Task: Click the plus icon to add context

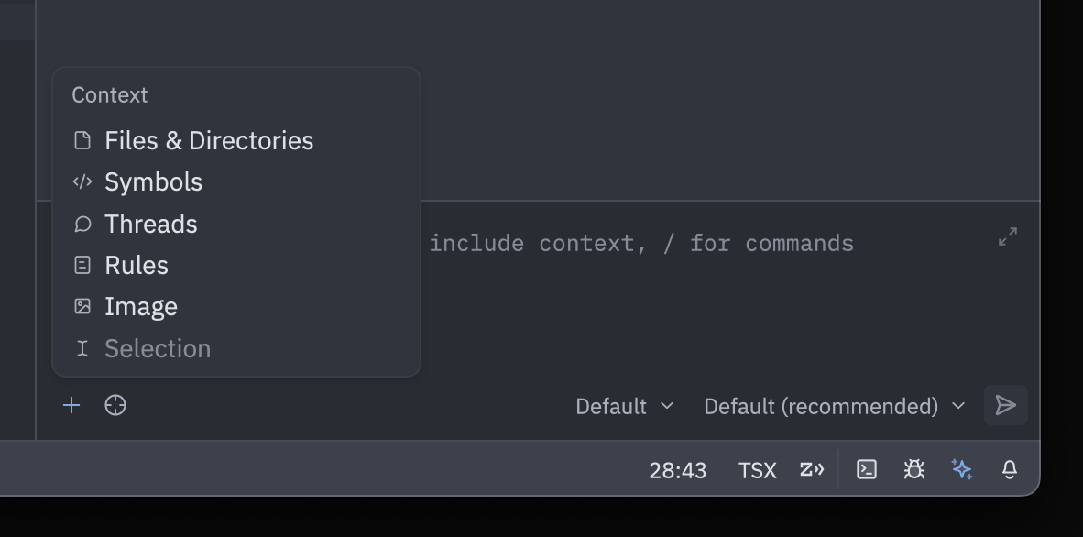Action: point(71,405)
